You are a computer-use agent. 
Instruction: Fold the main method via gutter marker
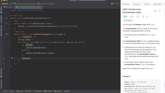click(10, 24)
